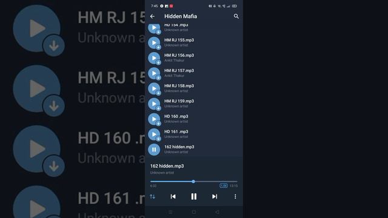The width and height of the screenshot is (388, 218).
Task: Select the HM RJ 156.mp3 title
Action: pos(179,55)
